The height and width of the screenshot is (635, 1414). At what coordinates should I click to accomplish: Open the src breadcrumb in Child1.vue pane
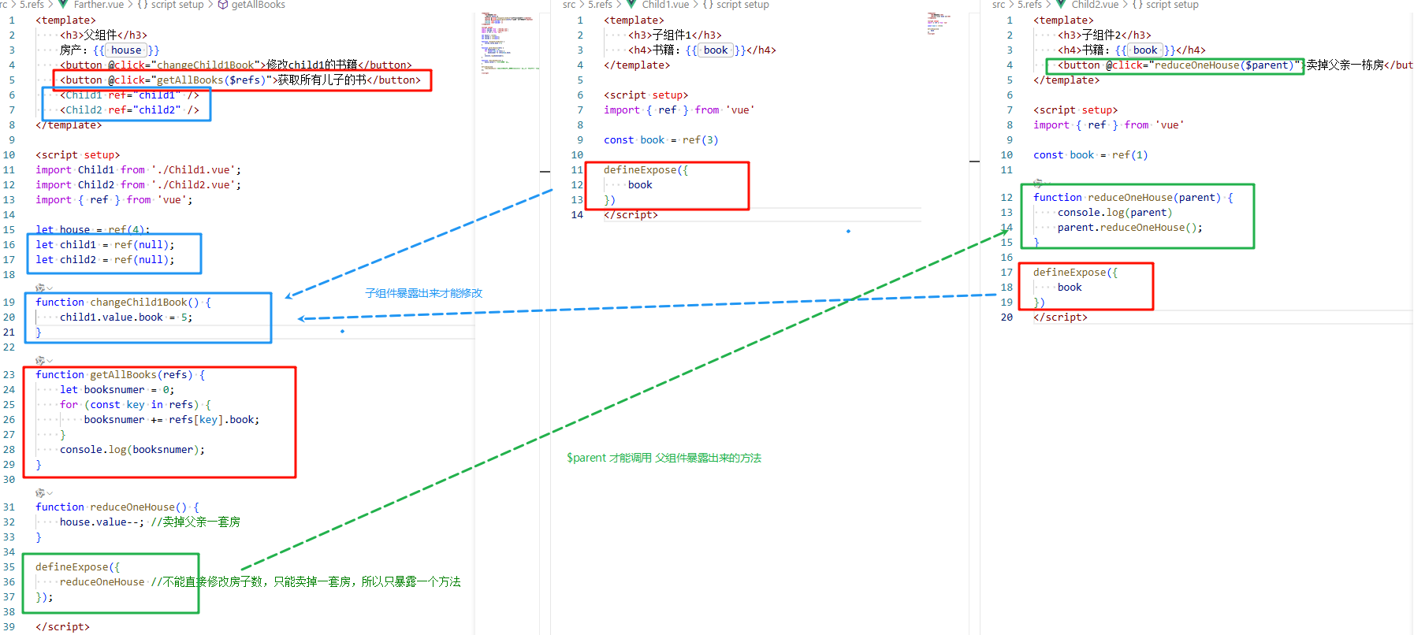(x=569, y=4)
